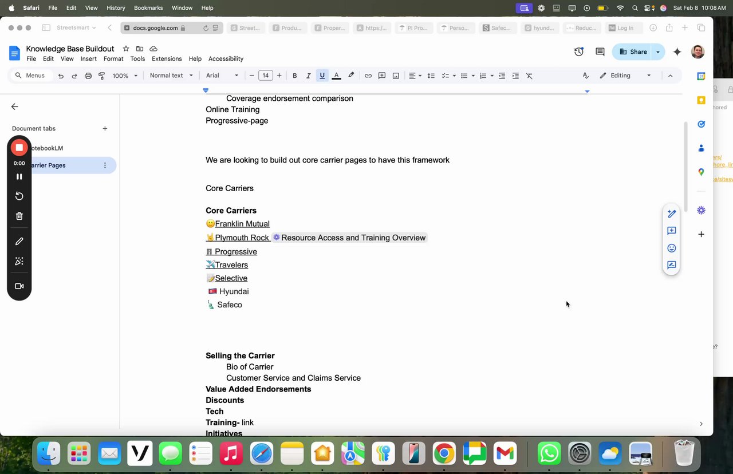Print the document with printer icon

click(x=88, y=76)
